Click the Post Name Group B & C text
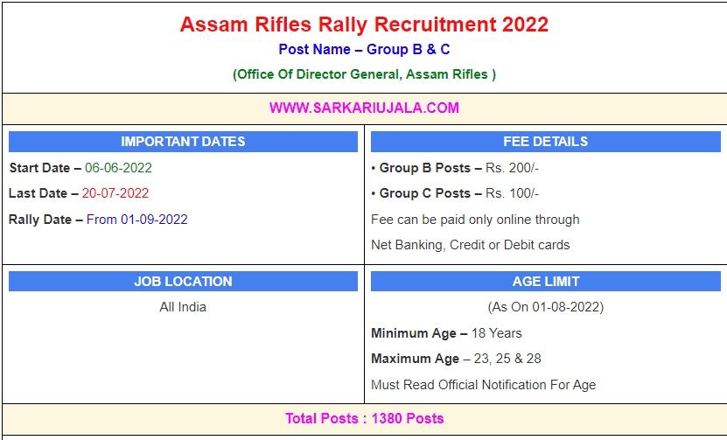Viewport: 727px width, 440px height. (x=364, y=50)
